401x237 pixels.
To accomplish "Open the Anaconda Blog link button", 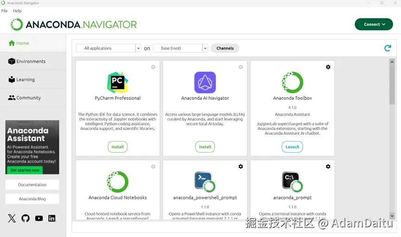I will point(32,199).
